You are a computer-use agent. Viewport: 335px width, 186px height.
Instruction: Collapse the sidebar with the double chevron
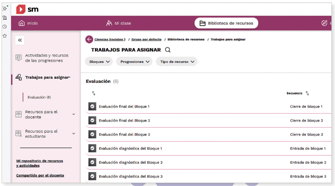coord(20,40)
